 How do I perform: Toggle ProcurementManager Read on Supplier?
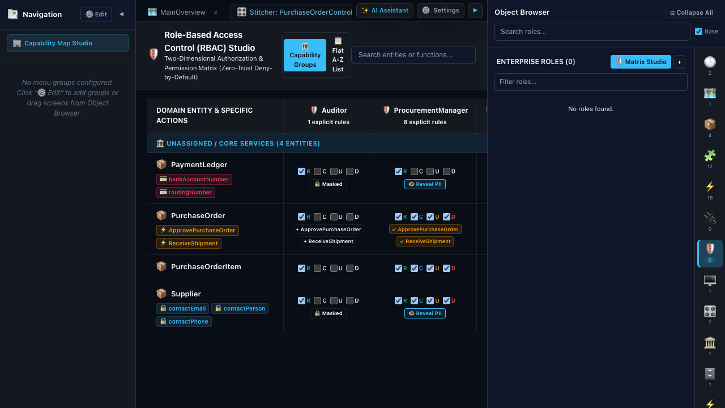(x=398, y=300)
